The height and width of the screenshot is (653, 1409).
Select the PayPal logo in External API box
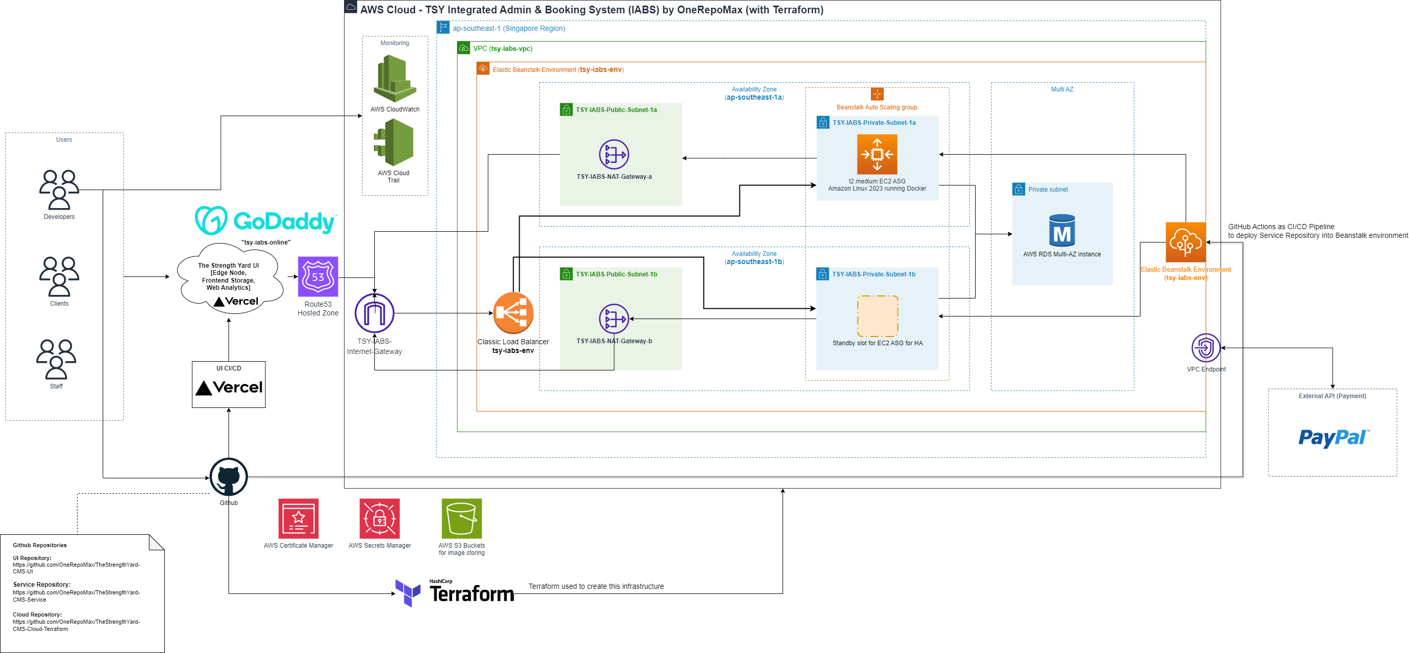coord(1334,439)
